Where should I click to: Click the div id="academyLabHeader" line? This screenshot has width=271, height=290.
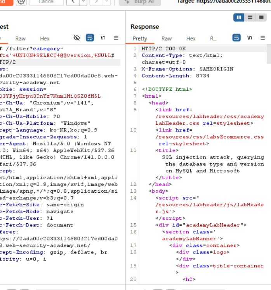pyautogui.click(x=201, y=225)
